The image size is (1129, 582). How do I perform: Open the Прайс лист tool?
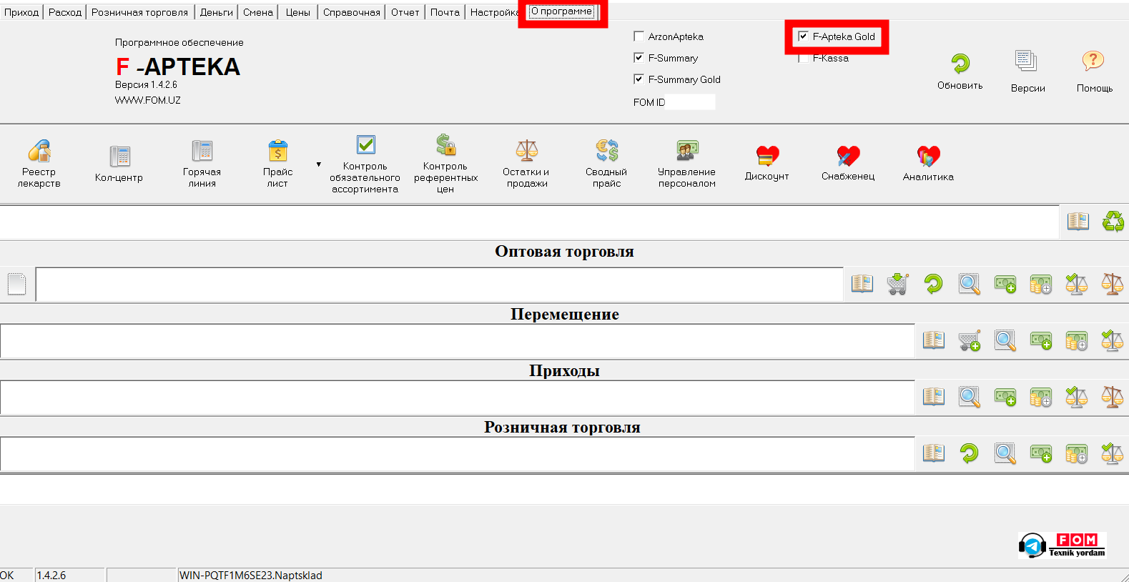click(x=277, y=164)
